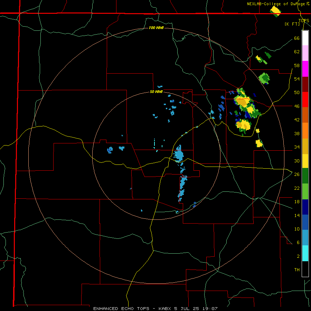
Task: Click the 50 NMI range ring label
Action: 156,92
